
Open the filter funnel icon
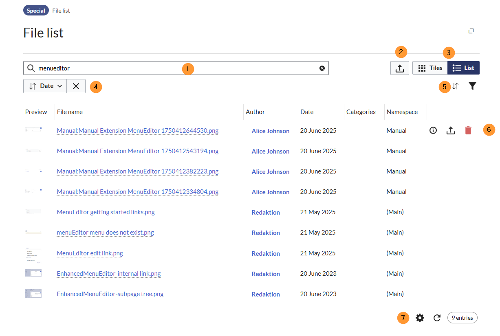pyautogui.click(x=472, y=86)
